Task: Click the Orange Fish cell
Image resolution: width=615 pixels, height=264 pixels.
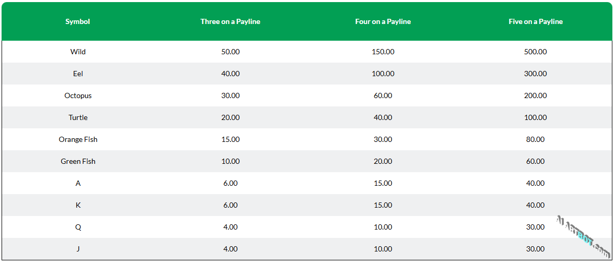Action: click(78, 139)
